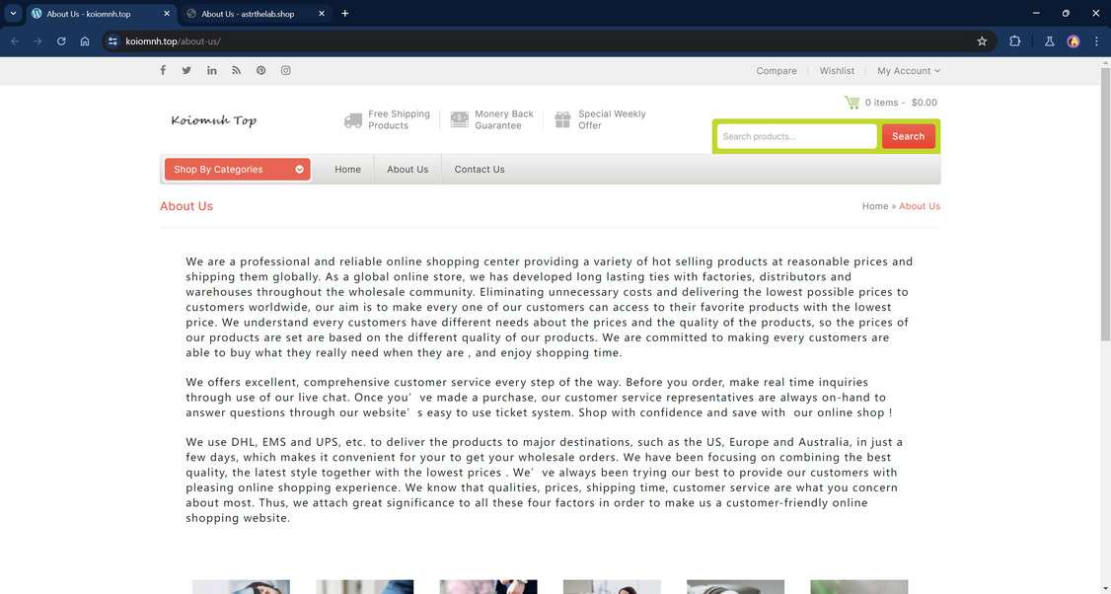Click the About Us page heading
Image resolution: width=1111 pixels, height=594 pixels.
point(186,206)
